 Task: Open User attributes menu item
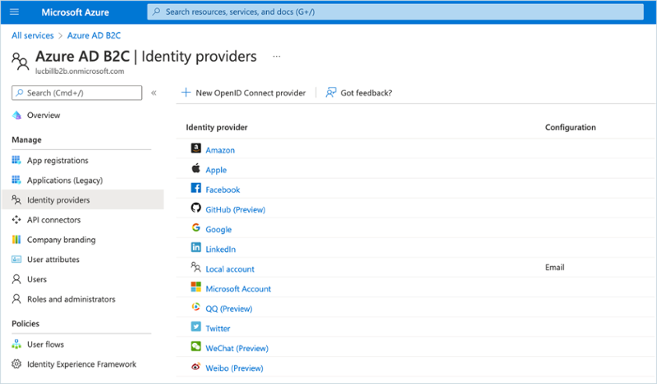pyautogui.click(x=53, y=259)
